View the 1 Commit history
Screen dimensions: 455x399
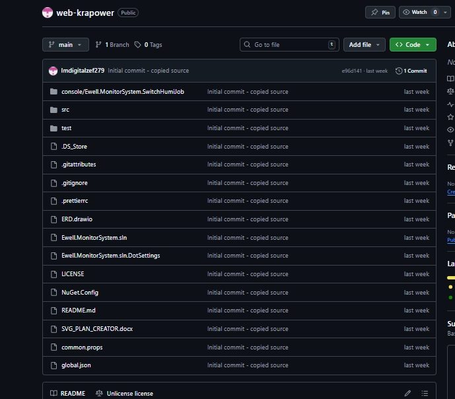(411, 71)
